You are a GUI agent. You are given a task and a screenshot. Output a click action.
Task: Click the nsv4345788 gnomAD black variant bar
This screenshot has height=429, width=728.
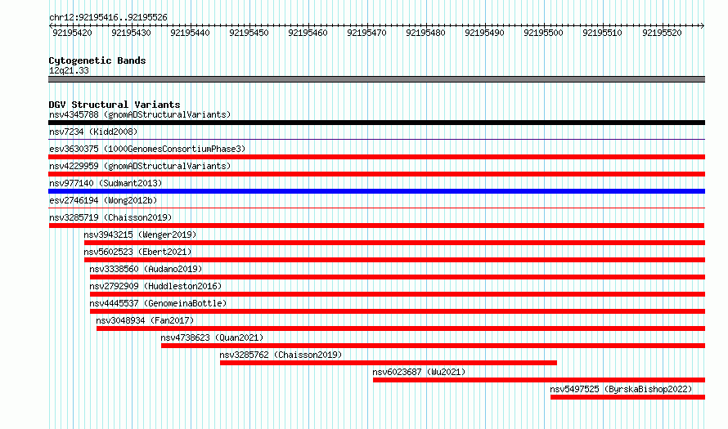376,123
